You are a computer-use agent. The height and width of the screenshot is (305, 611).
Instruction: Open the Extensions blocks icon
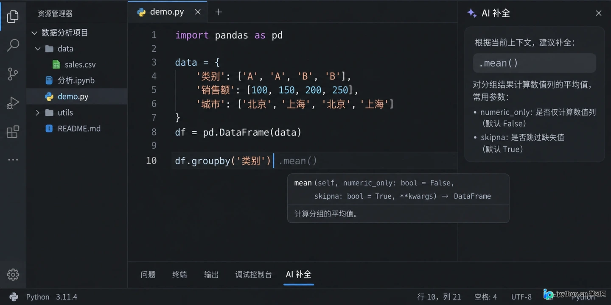click(x=13, y=131)
